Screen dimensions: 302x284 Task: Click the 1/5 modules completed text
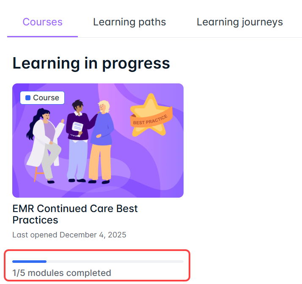62,273
